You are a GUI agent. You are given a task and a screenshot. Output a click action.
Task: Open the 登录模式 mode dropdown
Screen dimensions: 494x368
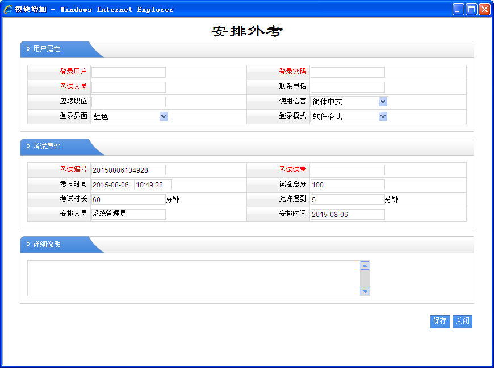tap(349, 116)
